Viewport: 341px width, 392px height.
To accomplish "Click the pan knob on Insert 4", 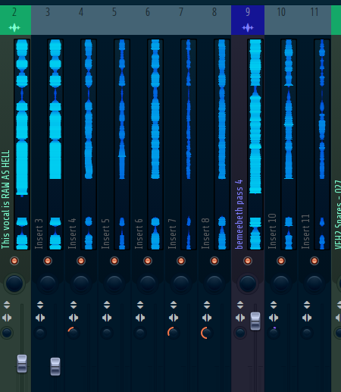I will coord(81,284).
